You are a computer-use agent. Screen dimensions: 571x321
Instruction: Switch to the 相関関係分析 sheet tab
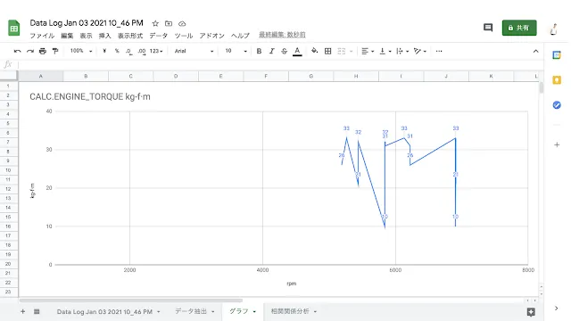(x=290, y=311)
